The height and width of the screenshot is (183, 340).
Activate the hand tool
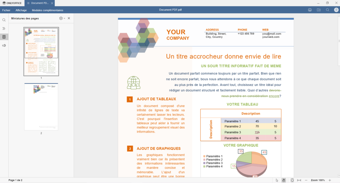tap(284, 180)
